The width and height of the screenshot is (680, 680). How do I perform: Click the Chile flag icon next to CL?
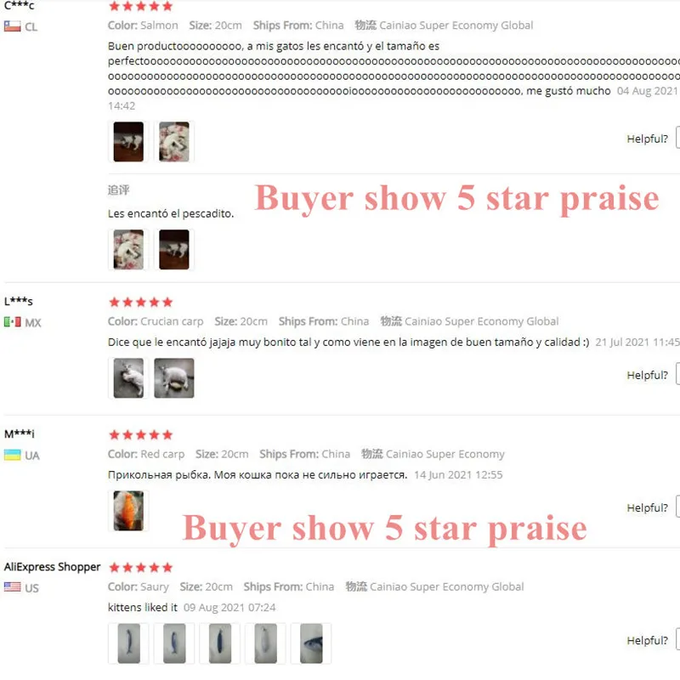[x=12, y=26]
